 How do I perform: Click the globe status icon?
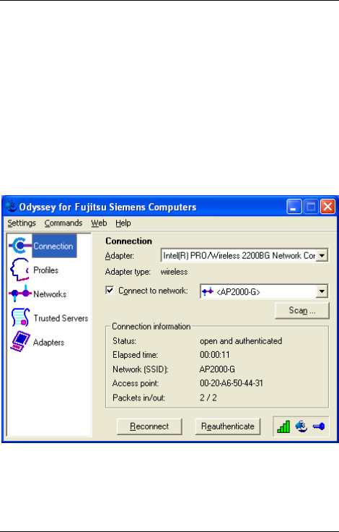(301, 426)
